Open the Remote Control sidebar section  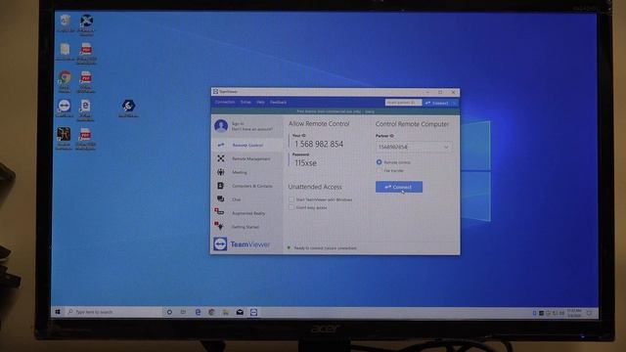pos(247,145)
